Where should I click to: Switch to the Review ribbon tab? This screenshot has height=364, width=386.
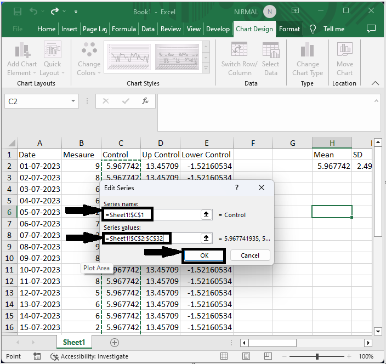171,29
